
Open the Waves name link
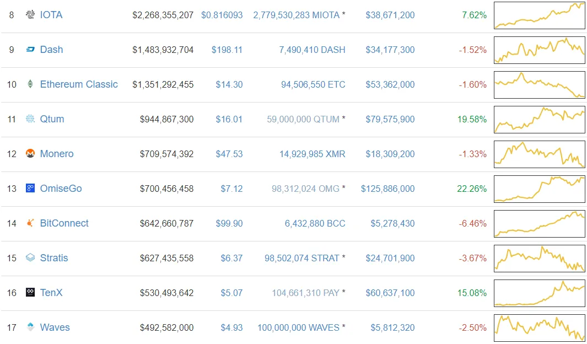[x=55, y=327]
